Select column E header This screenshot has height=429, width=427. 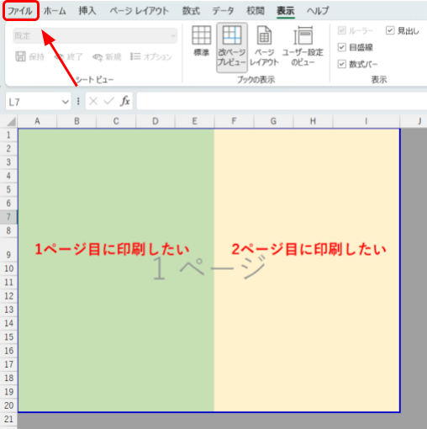click(x=195, y=121)
